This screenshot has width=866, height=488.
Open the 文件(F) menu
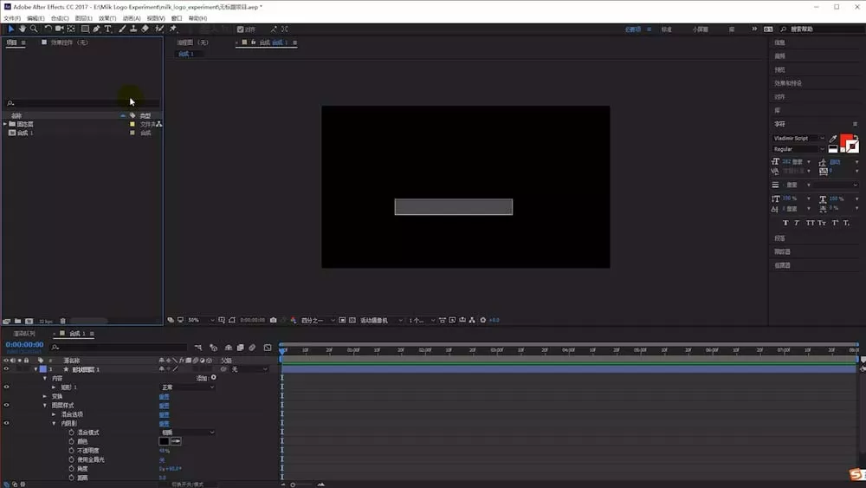(12, 18)
